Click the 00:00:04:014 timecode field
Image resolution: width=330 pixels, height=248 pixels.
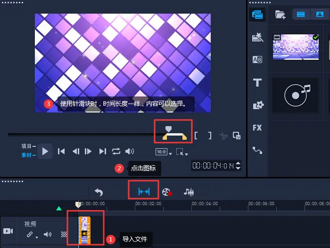click(213, 166)
